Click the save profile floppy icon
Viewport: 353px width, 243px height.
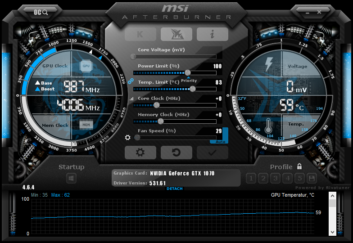(312, 178)
